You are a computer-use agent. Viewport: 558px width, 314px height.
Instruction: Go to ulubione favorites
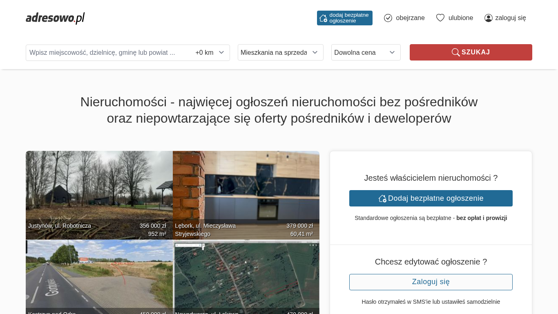[461, 18]
